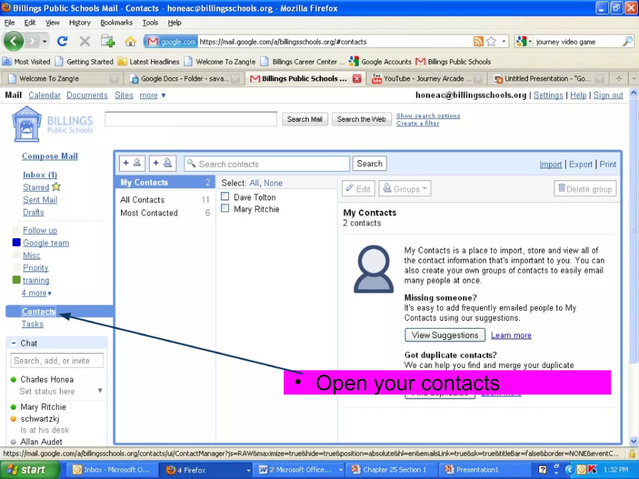Click the chat Search, add, or invite field
Image resolution: width=639 pixels, height=479 pixels.
[x=57, y=360]
